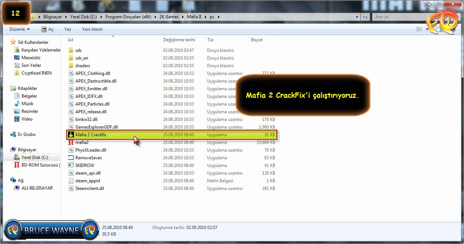Open view options dropdown arrow
This screenshot has width=464, height=244.
click(427, 29)
